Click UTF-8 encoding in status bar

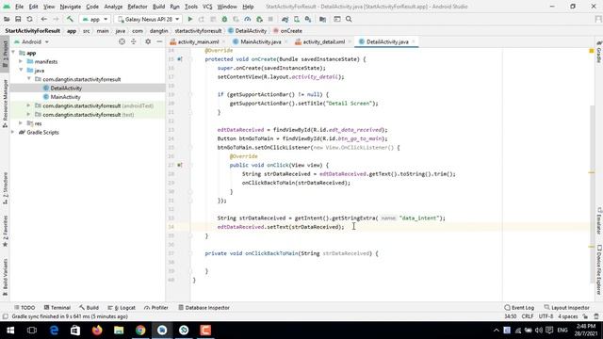546,316
